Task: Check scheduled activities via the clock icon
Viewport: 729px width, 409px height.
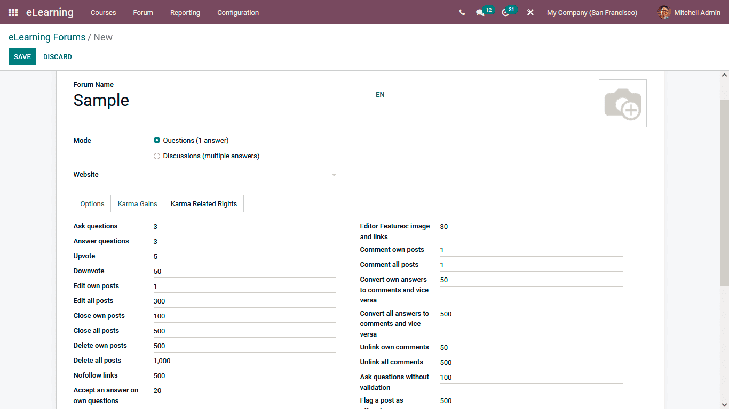Action: [505, 12]
